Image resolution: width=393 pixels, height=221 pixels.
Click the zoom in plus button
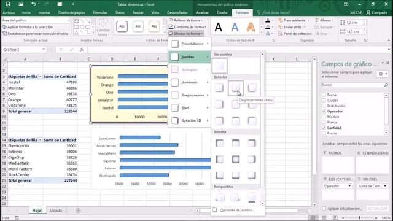[376, 218]
